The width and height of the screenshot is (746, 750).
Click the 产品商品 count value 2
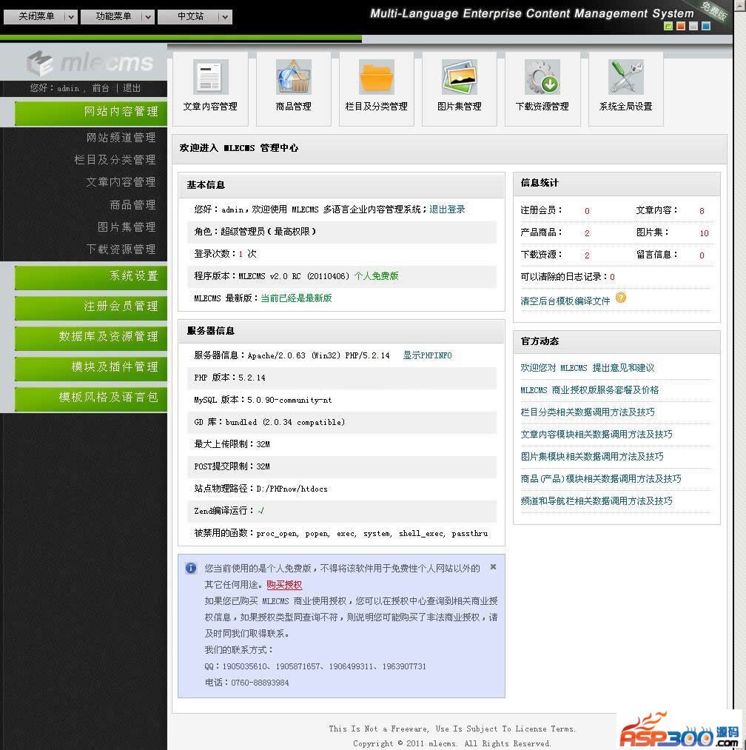click(x=587, y=233)
